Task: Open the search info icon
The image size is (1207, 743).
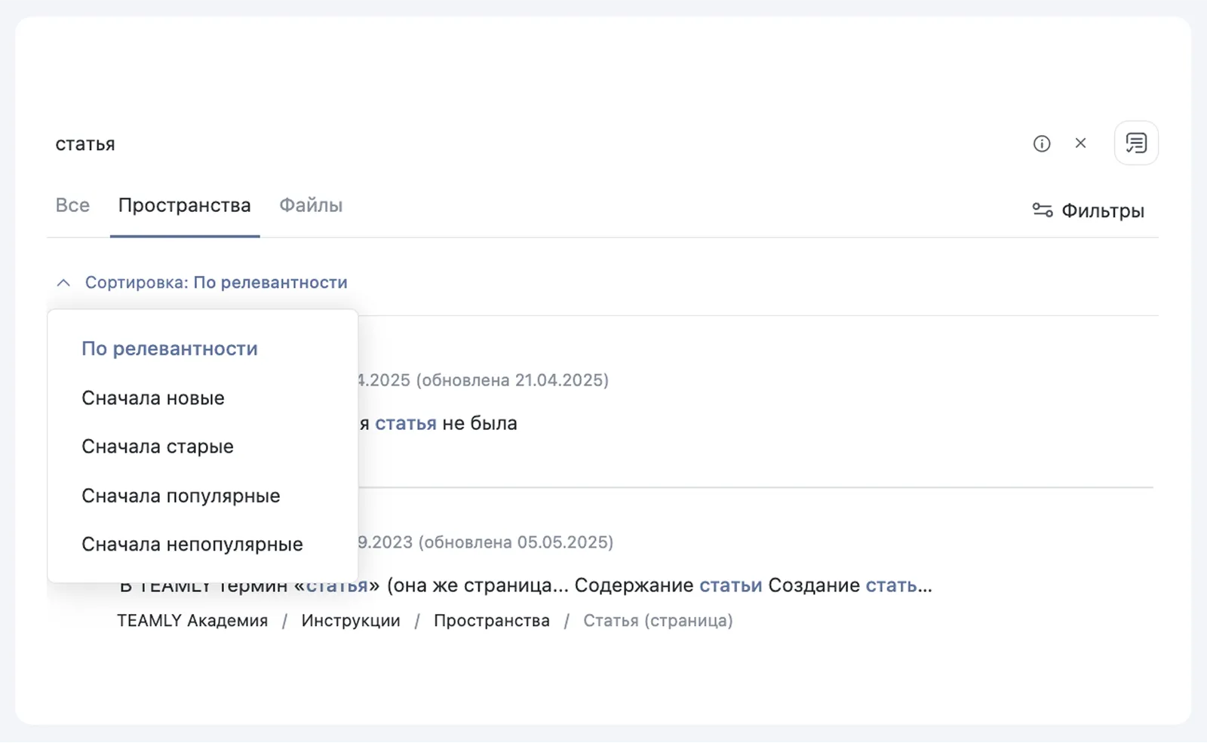Action: [1042, 143]
